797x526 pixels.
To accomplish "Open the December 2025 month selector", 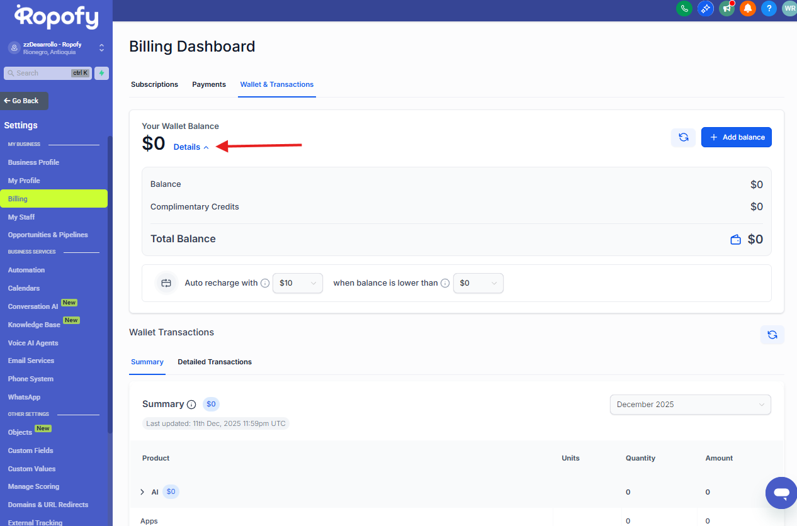I will (690, 405).
